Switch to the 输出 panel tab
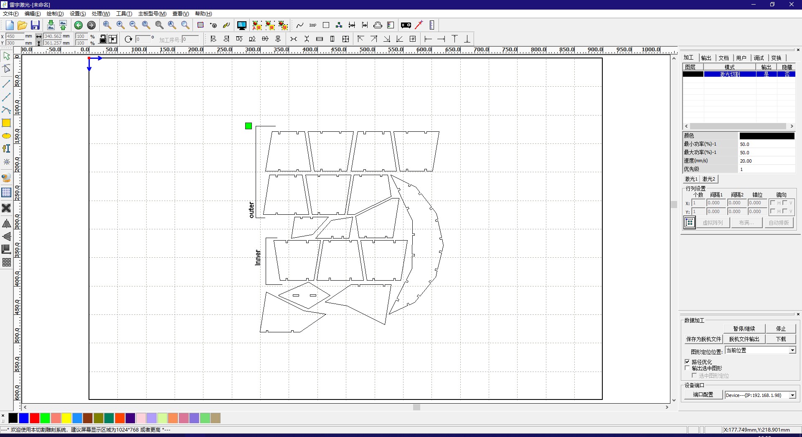The height and width of the screenshot is (437, 802). click(x=706, y=58)
